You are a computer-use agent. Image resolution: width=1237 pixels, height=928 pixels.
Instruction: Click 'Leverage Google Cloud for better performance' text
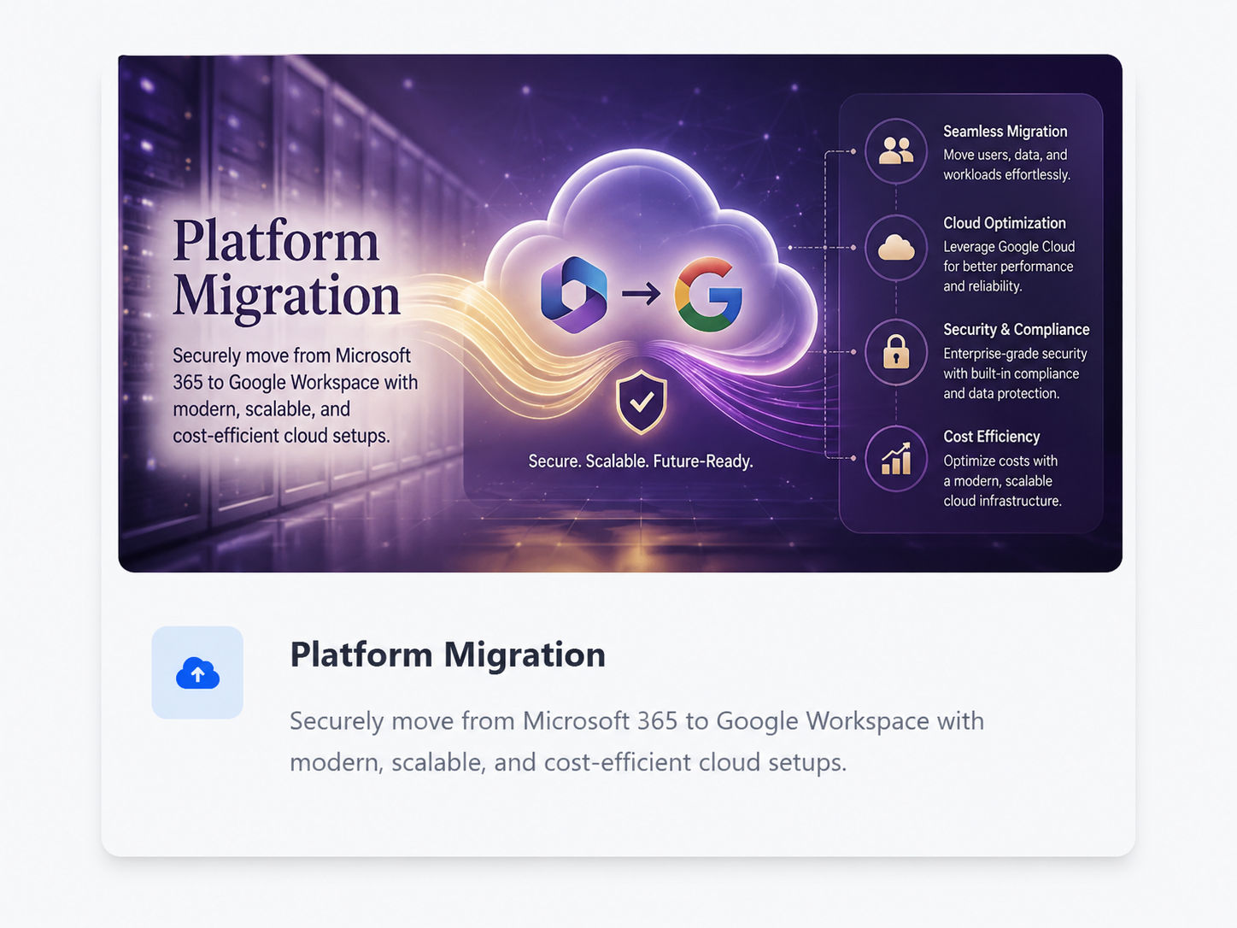click(x=1009, y=256)
